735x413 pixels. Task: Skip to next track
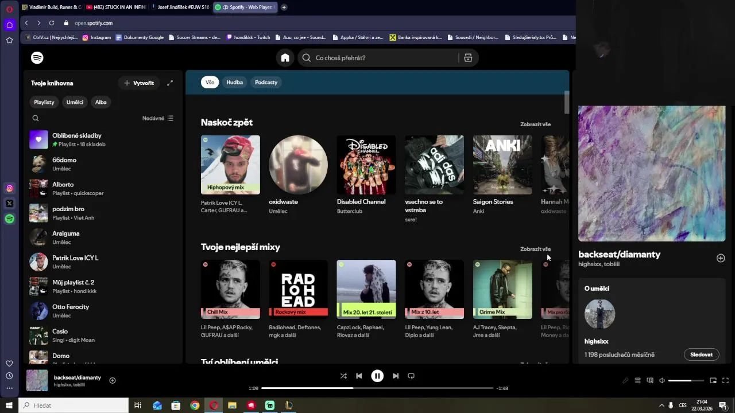pos(396,376)
